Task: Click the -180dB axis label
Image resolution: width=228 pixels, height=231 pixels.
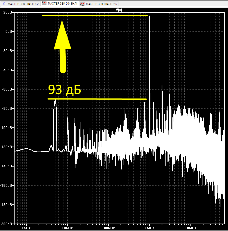Action: [x=6, y=205]
